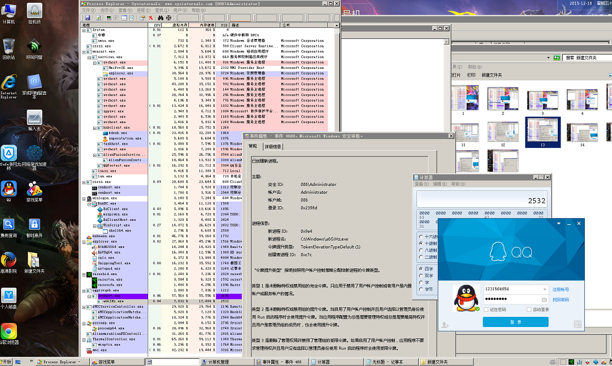Collapse the System process tree node
The image size is (612, 366).
[x=84, y=30]
